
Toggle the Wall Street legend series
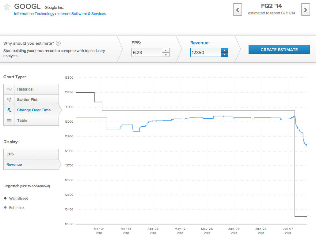point(16,198)
